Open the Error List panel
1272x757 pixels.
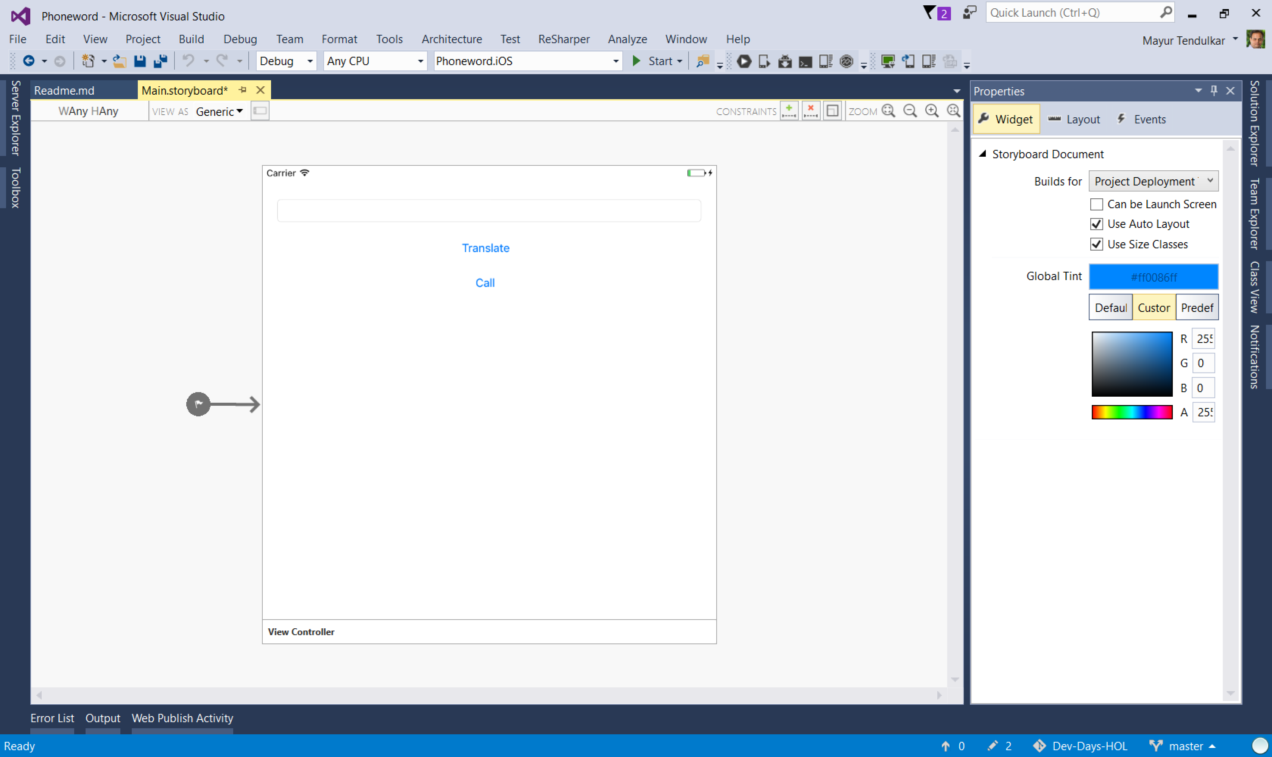click(x=52, y=718)
